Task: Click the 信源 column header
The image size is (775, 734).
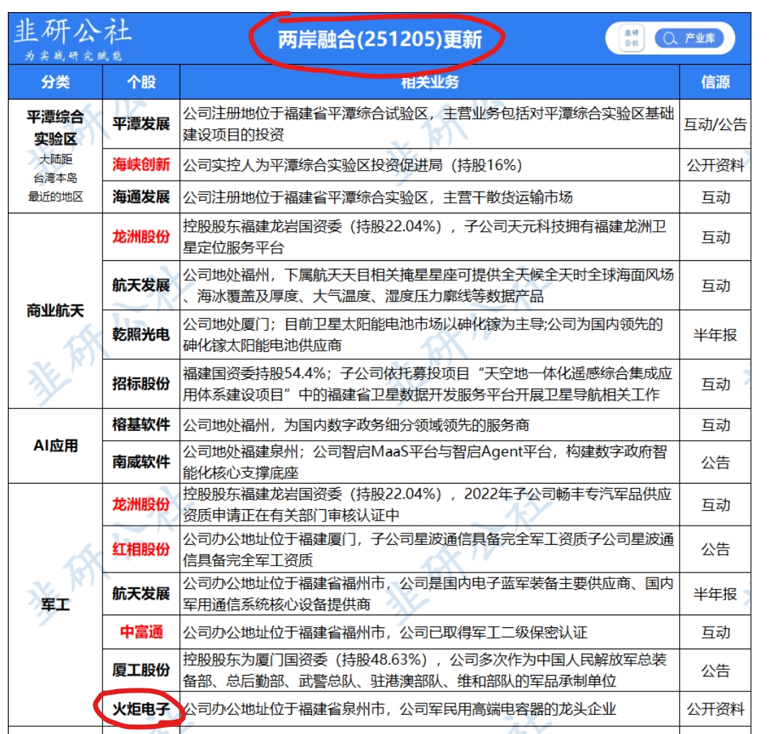Action: 715,82
